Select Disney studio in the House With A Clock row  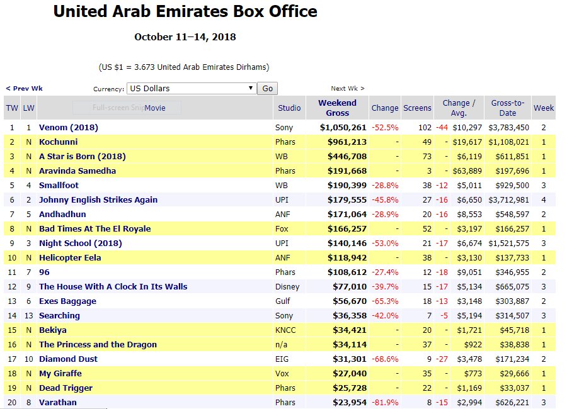(287, 286)
